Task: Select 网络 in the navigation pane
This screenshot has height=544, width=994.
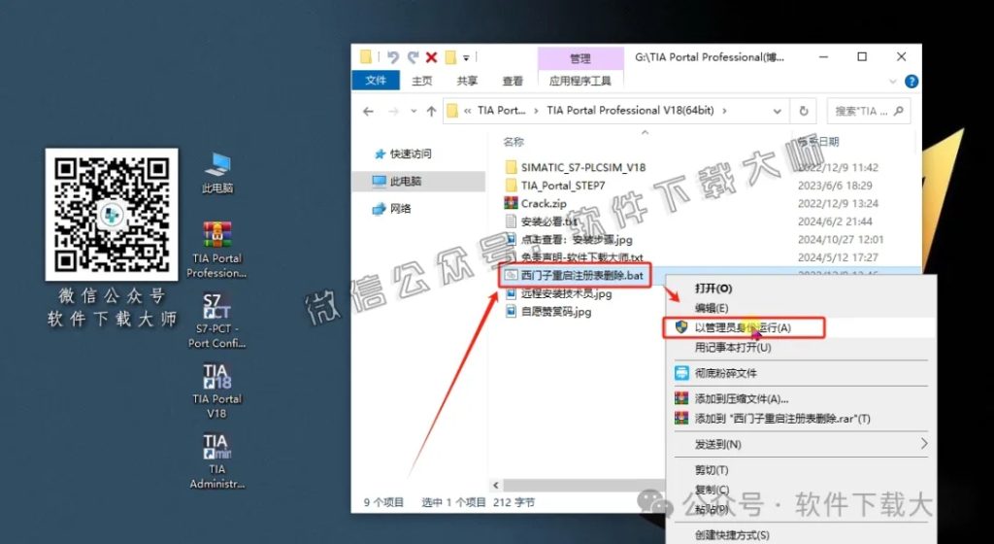Action: pos(400,209)
